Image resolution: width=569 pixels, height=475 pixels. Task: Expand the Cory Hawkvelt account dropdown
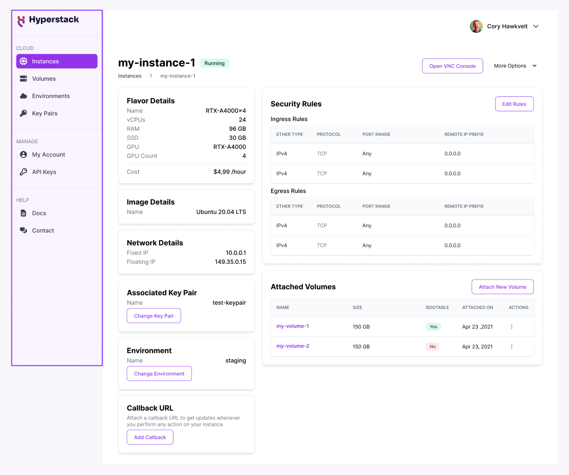coord(536,26)
